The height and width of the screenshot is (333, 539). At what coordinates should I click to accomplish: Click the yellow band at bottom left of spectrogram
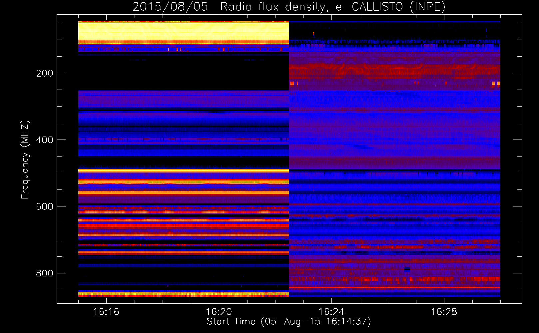pos(183,294)
